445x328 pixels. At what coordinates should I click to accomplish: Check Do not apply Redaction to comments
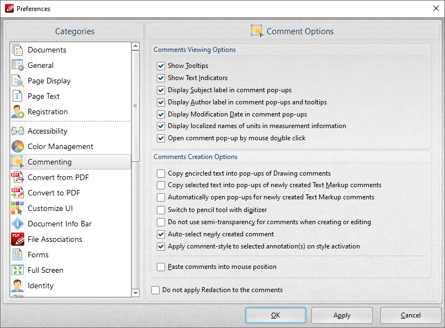(155, 290)
